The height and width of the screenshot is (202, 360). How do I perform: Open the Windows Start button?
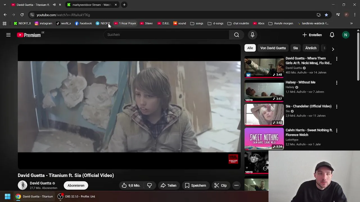[x=8, y=196]
